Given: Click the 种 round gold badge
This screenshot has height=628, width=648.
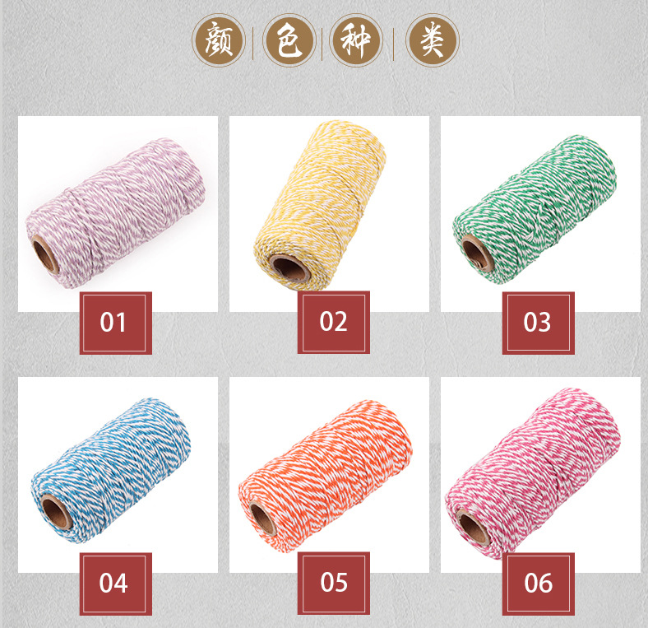Looking at the screenshot, I should tap(356, 40).
